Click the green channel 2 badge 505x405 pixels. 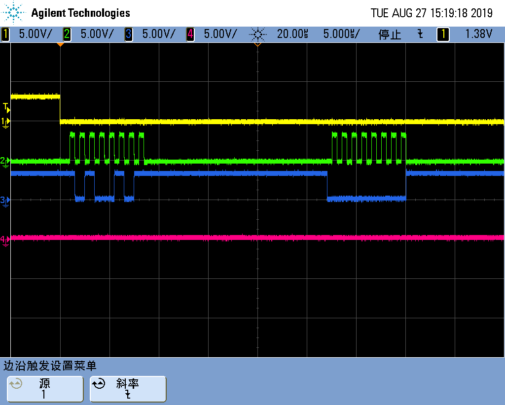67,34
